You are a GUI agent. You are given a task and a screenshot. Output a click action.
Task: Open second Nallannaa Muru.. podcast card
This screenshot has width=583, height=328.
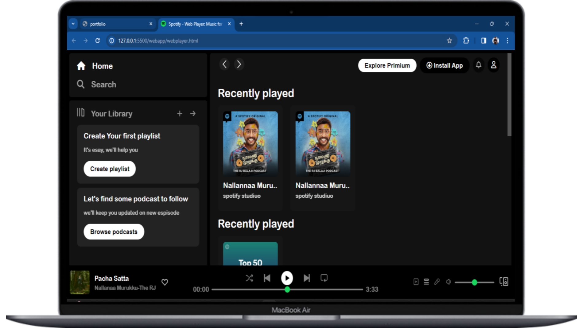(323, 158)
